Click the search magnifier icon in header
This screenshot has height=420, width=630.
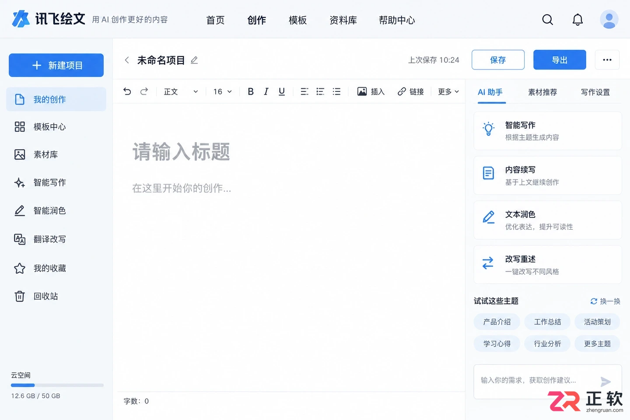547,20
